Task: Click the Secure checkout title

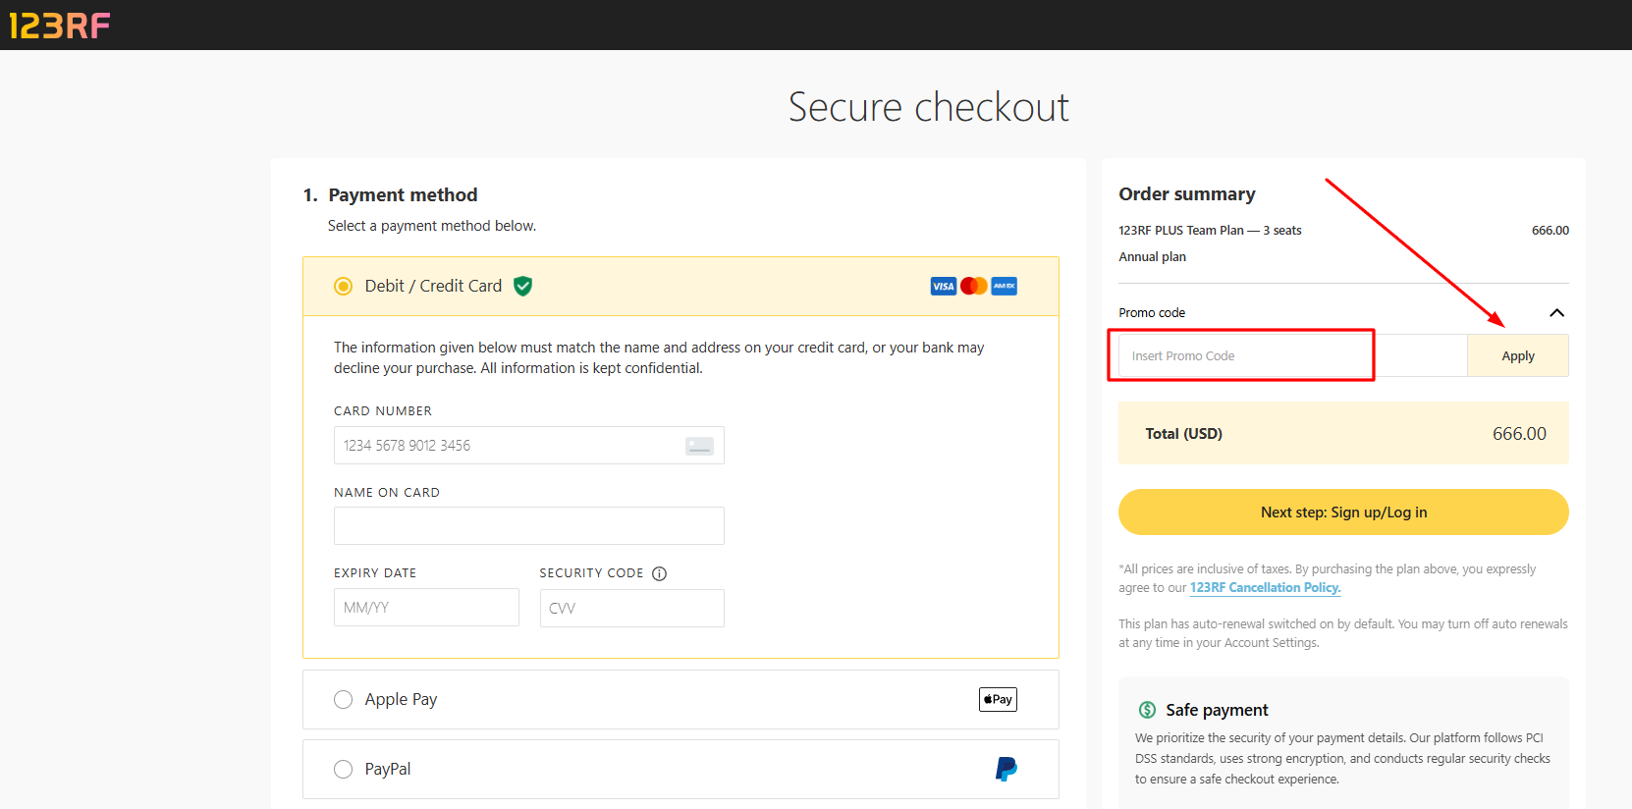Action: coord(929,107)
